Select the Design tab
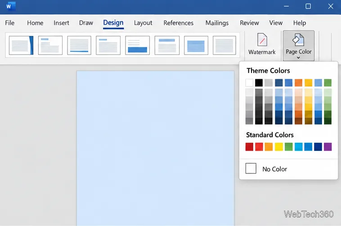 tap(113, 23)
